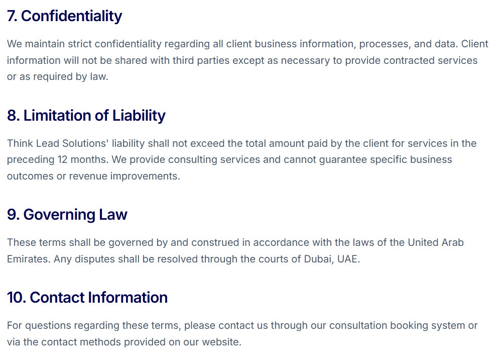
Task: Click the '7. Confidentiality' heading
Action: coord(64,16)
